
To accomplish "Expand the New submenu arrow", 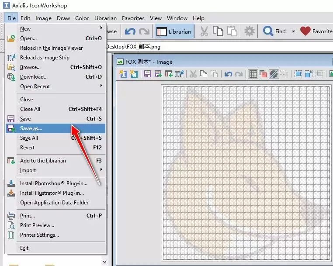I will point(101,28).
